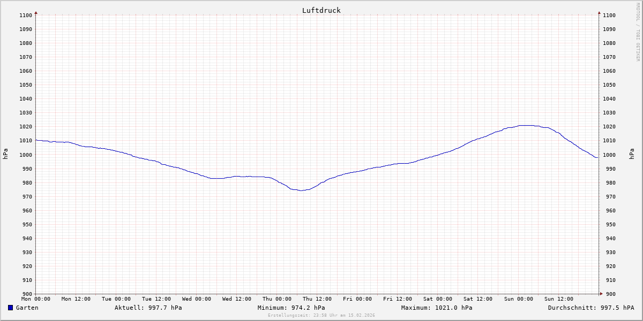Select the "Durchschnitt: 997.5 hPA" readout
643x321 pixels.
pos(590,308)
